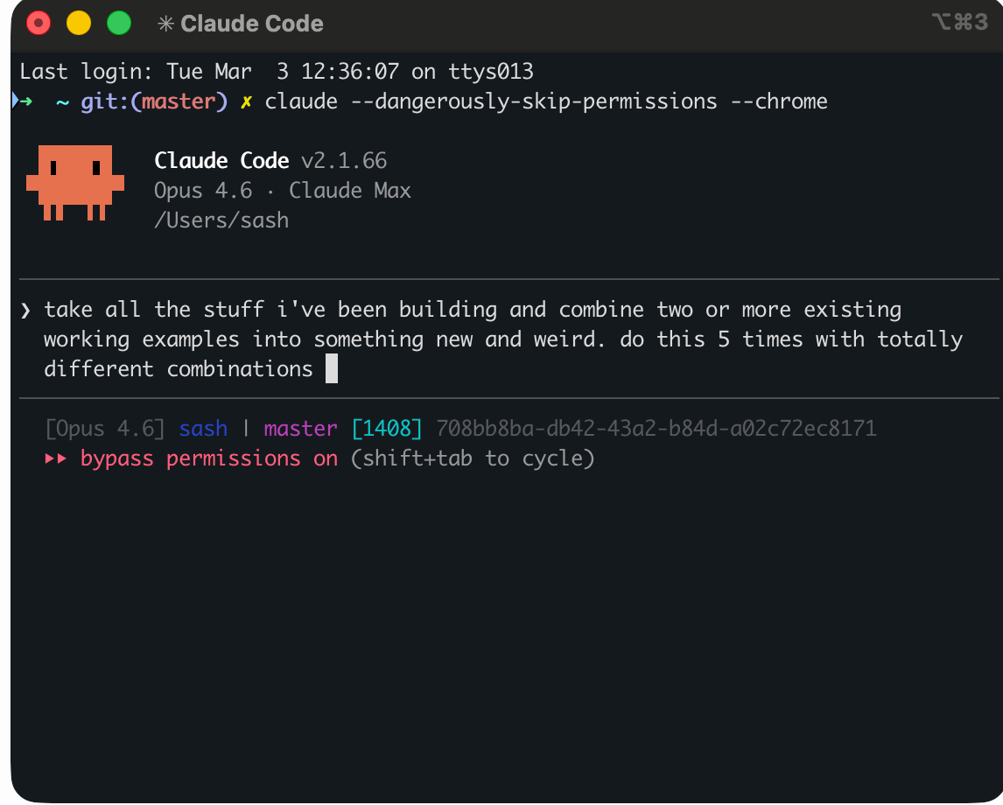Click the asterisk icon in window title
This screenshot has height=805, width=1003.
click(x=165, y=24)
